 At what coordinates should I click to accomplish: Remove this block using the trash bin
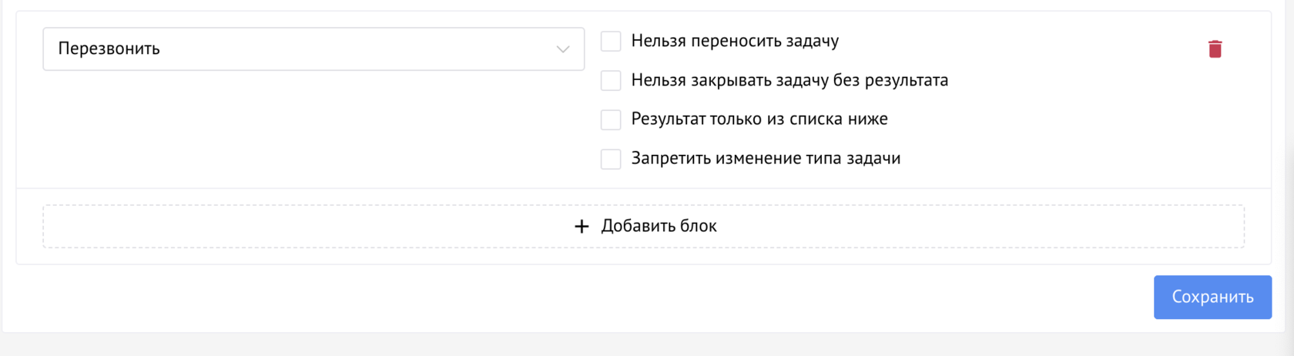(x=1215, y=49)
